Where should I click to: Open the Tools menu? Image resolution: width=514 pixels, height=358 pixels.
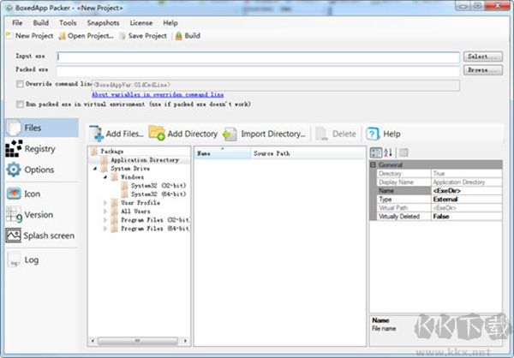pos(68,23)
